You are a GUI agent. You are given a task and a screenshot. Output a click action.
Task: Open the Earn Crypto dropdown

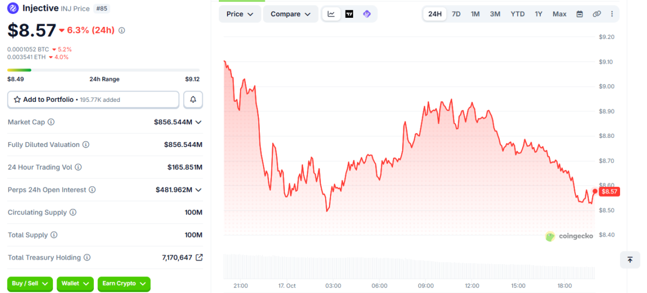point(124,284)
